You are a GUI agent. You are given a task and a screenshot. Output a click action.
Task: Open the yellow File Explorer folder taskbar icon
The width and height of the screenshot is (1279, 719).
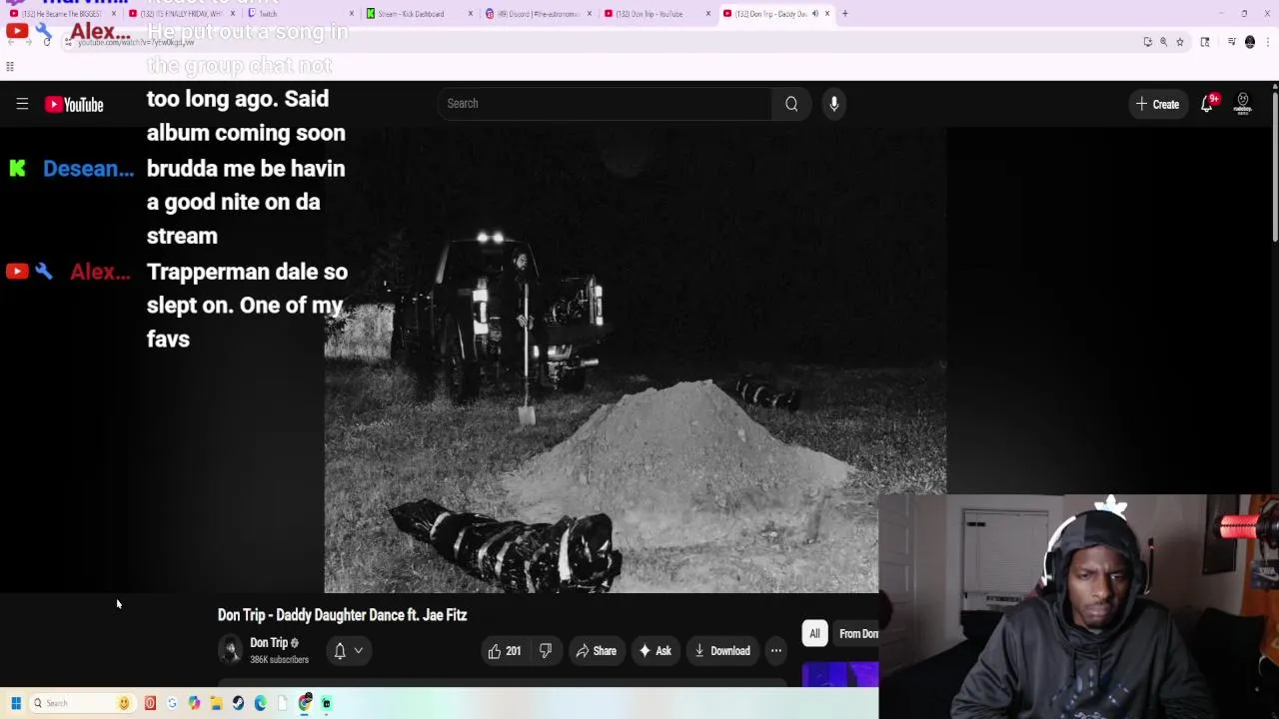[x=216, y=703]
